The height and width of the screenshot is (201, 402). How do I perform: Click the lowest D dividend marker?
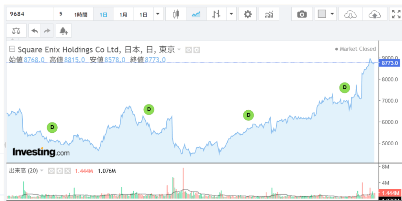(x=52, y=127)
